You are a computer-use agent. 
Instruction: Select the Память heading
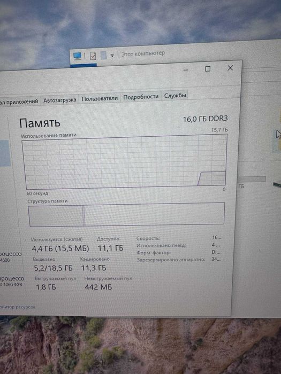coord(40,123)
